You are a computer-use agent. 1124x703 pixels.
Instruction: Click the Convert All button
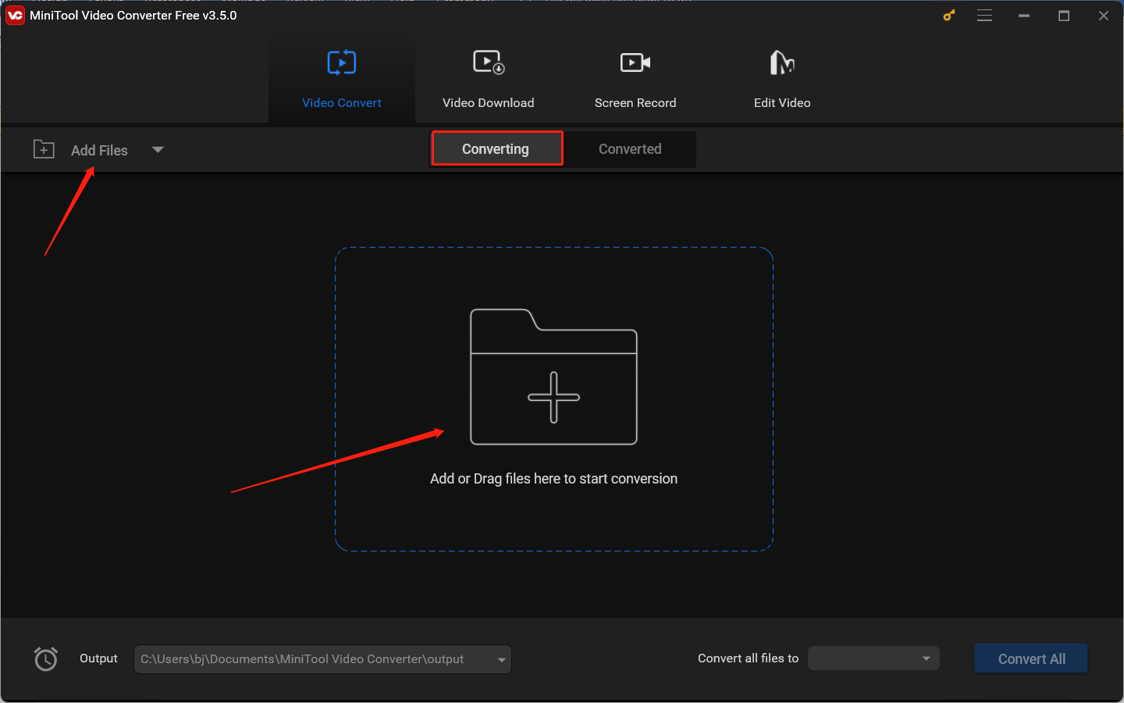pos(1031,658)
